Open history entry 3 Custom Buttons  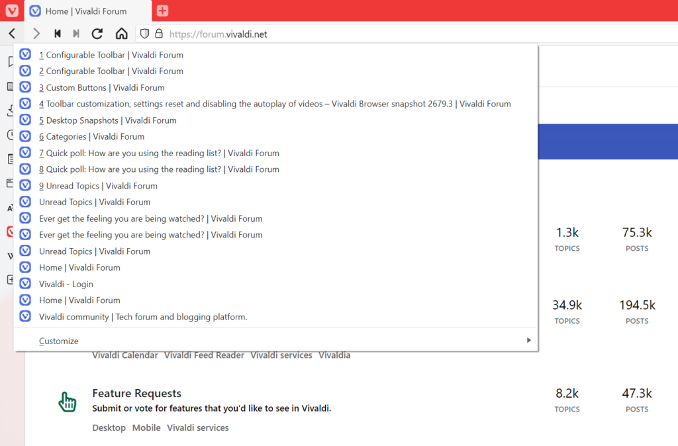pyautogui.click(x=276, y=87)
